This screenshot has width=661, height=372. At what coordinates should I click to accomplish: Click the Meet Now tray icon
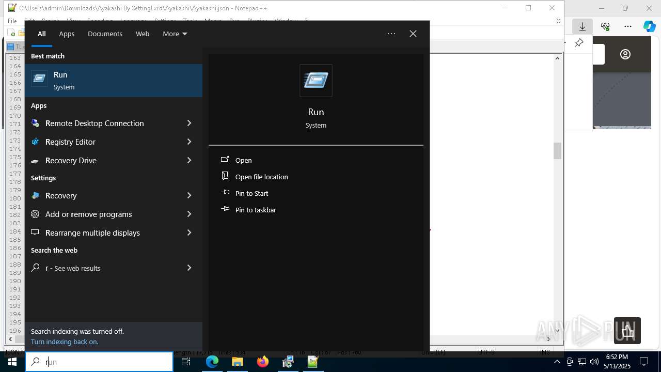(x=570, y=362)
